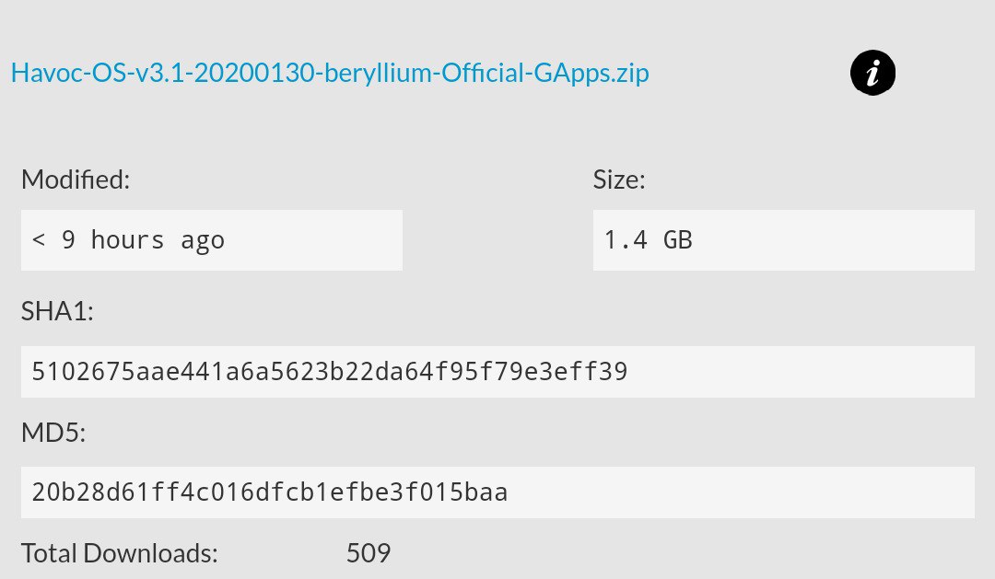Viewport: 995px width, 579px height.
Task: Click the 'SHA1:' label
Action: pyautogui.click(x=57, y=312)
